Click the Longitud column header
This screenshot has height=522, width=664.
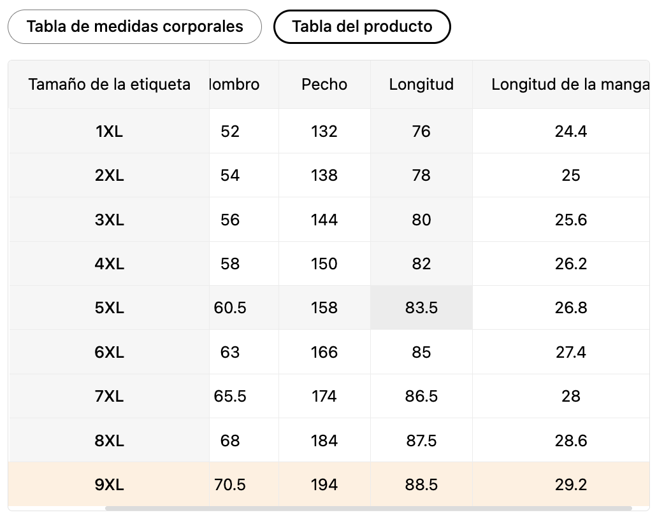(421, 84)
